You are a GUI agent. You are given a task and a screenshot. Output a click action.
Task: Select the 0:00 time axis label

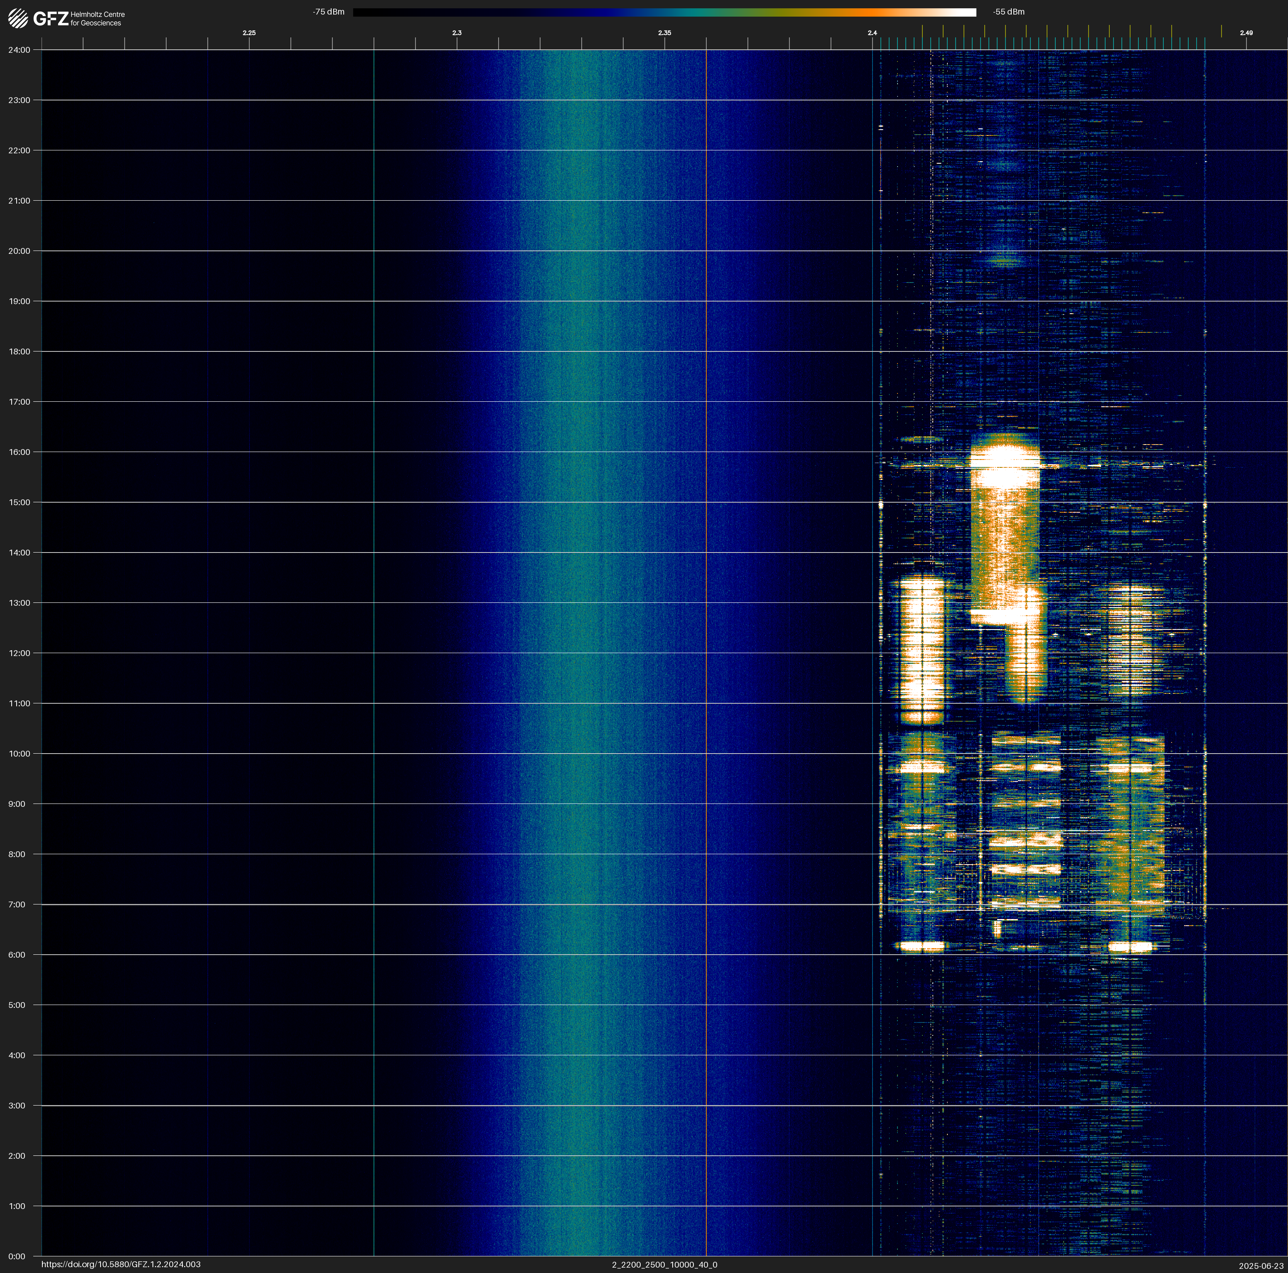(x=17, y=1256)
